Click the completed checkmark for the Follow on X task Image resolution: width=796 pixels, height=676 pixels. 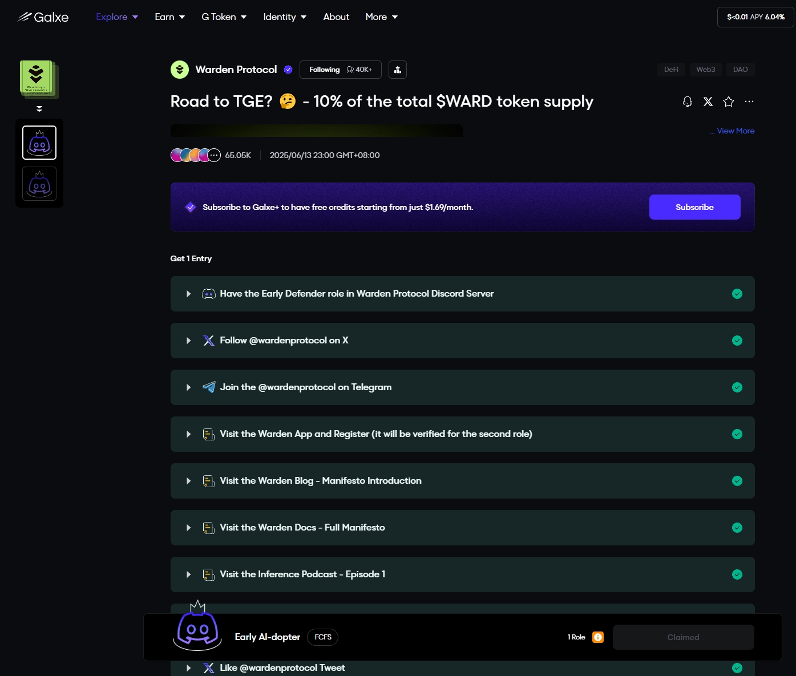click(x=737, y=341)
